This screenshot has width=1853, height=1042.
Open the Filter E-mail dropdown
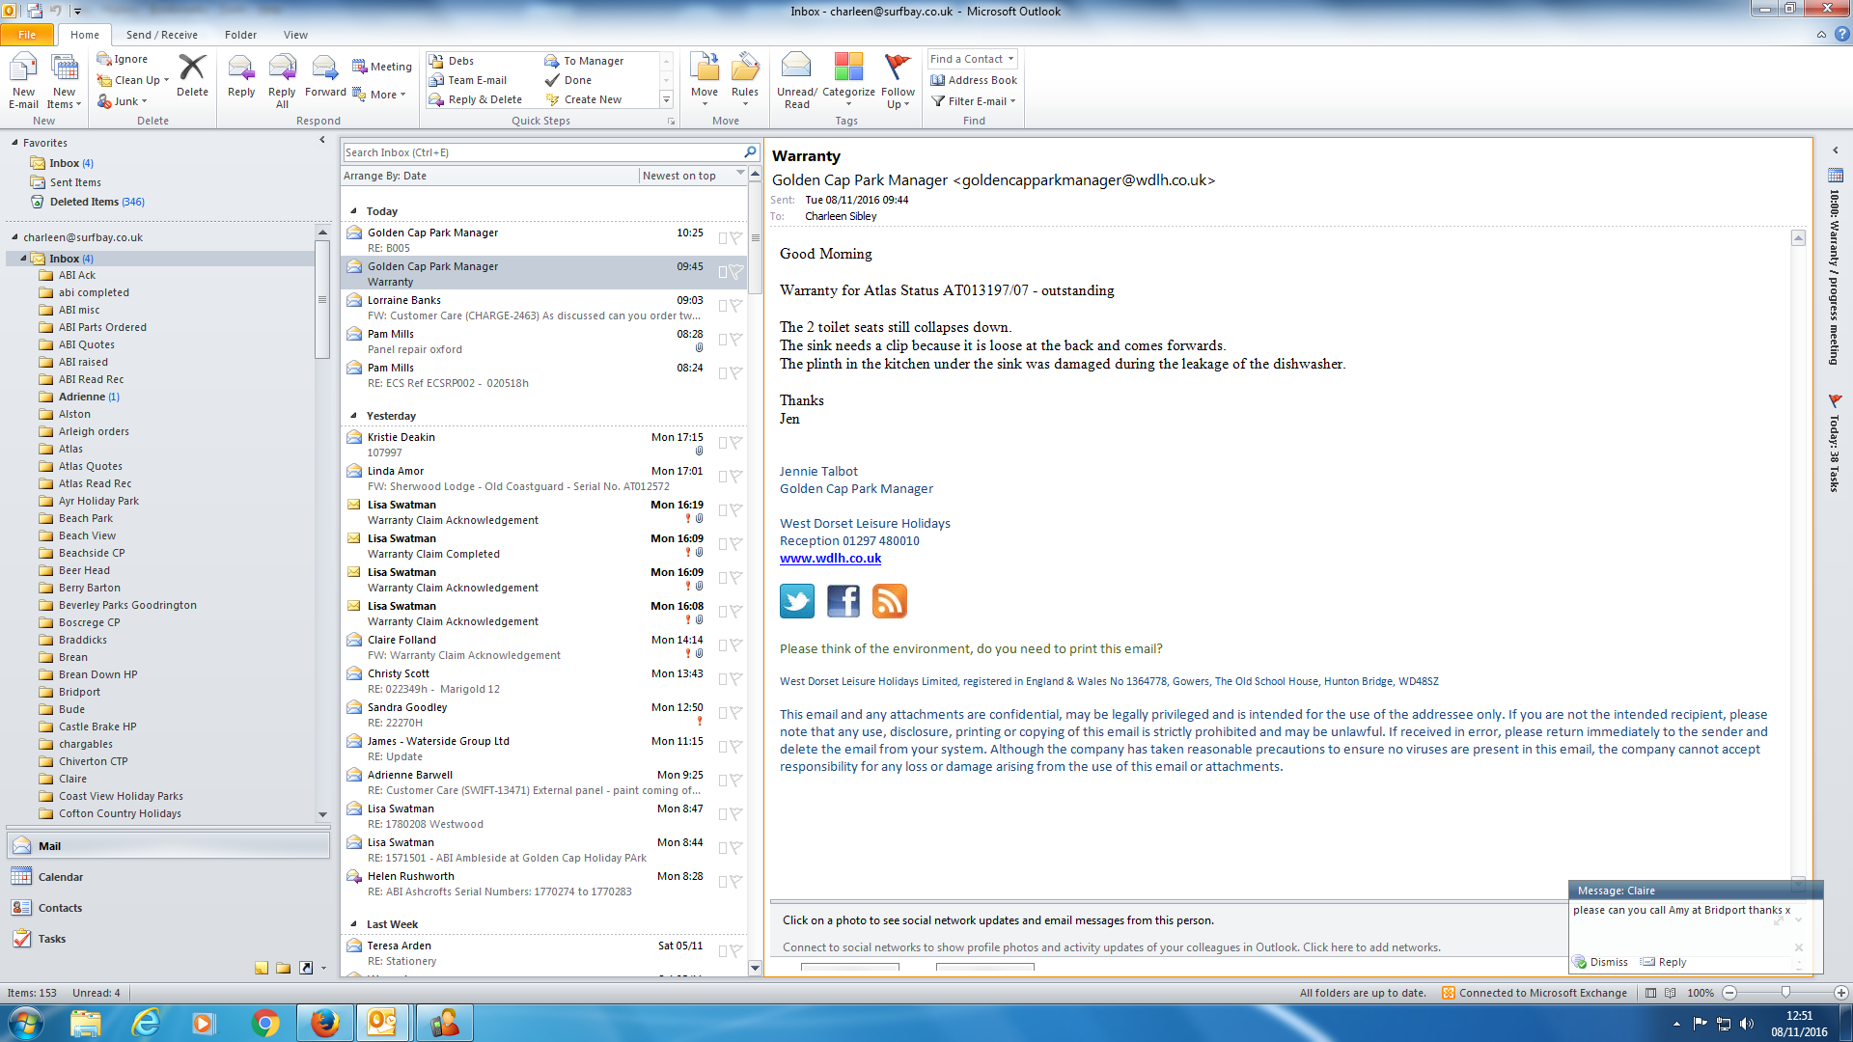pos(975,101)
